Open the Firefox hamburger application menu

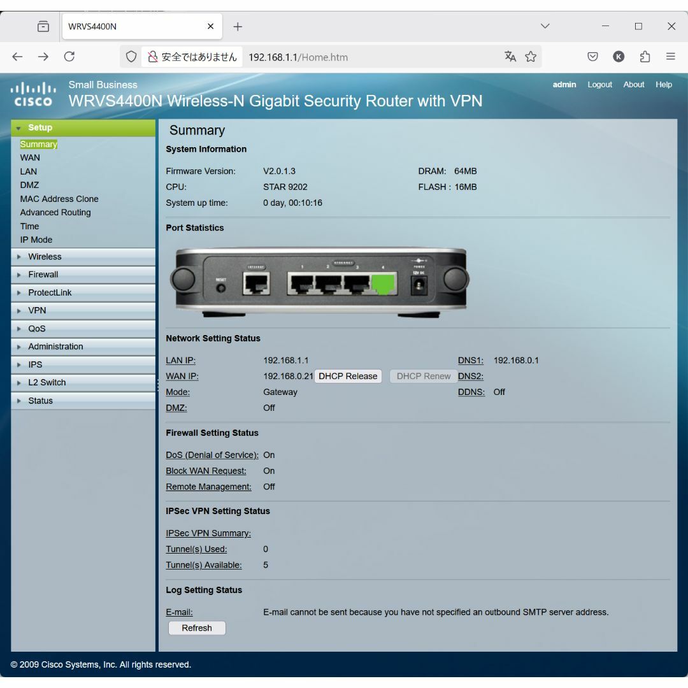point(670,57)
